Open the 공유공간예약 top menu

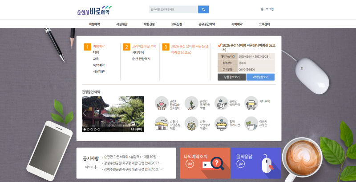tap(206, 24)
